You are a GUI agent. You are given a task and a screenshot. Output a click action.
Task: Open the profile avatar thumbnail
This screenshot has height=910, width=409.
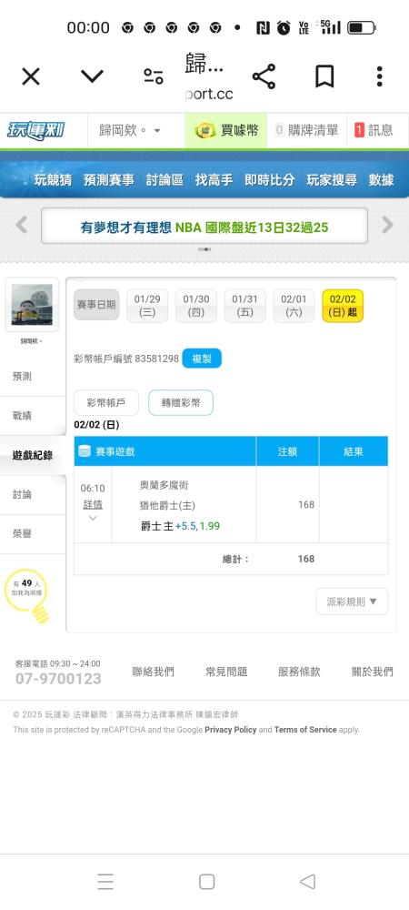coord(32,305)
